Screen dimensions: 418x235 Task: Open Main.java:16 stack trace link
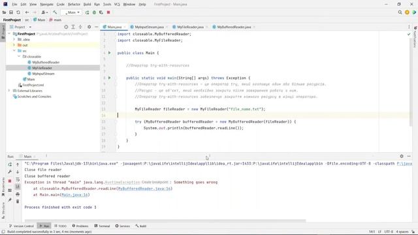74,195
